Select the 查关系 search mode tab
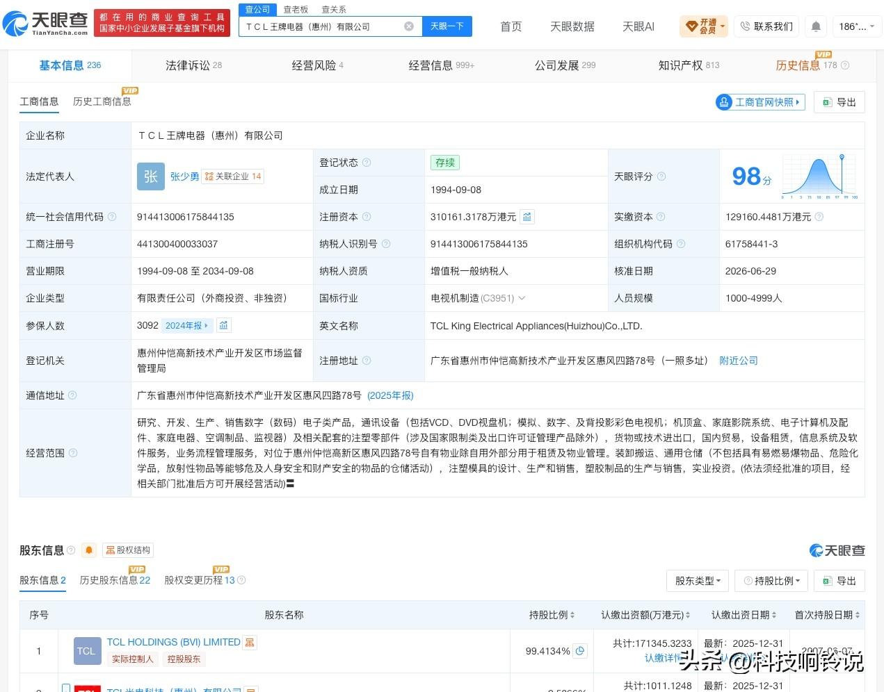Viewport: 884px width, 692px height. [334, 9]
